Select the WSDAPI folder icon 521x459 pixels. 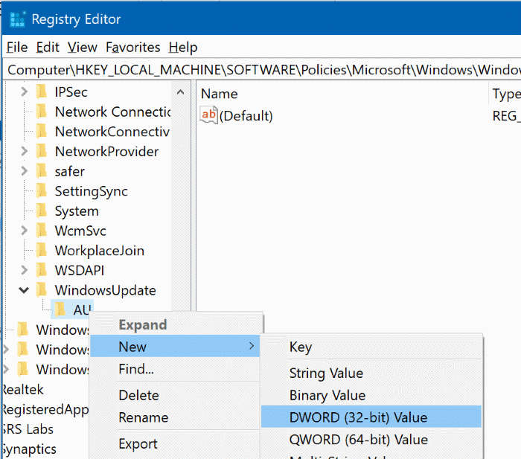point(42,270)
